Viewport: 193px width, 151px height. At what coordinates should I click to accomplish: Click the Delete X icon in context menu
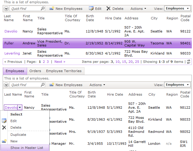point(4,127)
